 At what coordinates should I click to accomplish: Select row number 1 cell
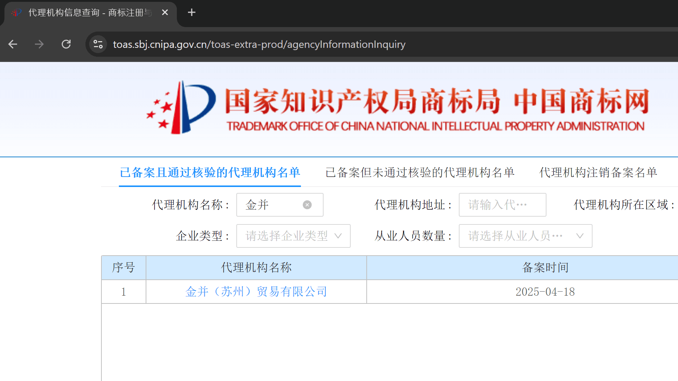point(124,292)
